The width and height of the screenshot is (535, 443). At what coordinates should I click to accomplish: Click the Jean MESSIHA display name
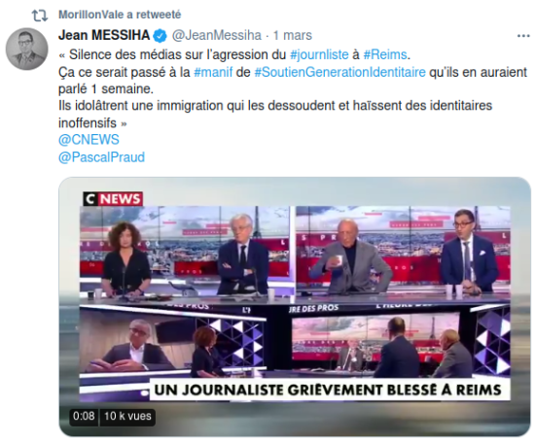[x=104, y=35]
